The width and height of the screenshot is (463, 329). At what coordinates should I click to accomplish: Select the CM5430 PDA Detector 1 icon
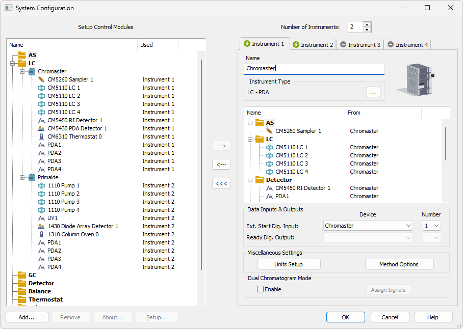coord(41,128)
